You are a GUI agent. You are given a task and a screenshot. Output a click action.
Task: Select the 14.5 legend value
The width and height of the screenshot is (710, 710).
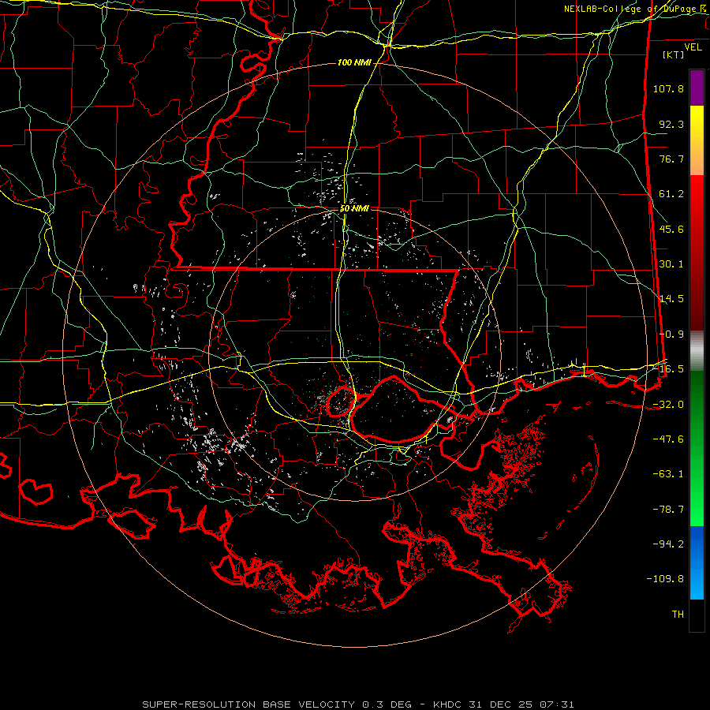(671, 299)
